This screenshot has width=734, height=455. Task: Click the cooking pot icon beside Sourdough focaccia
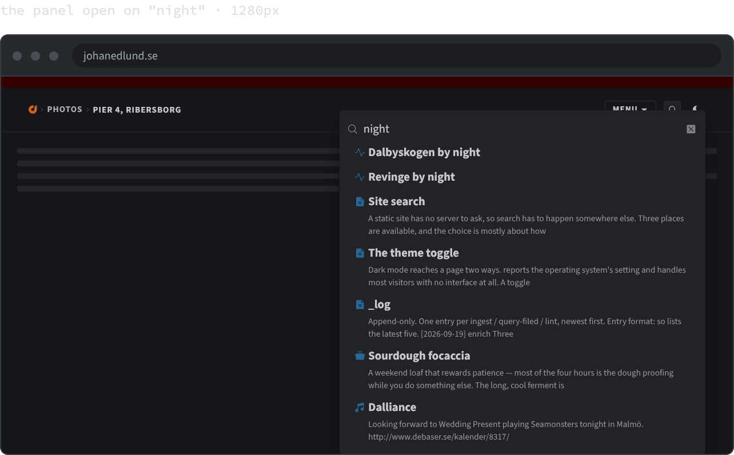pyautogui.click(x=360, y=356)
